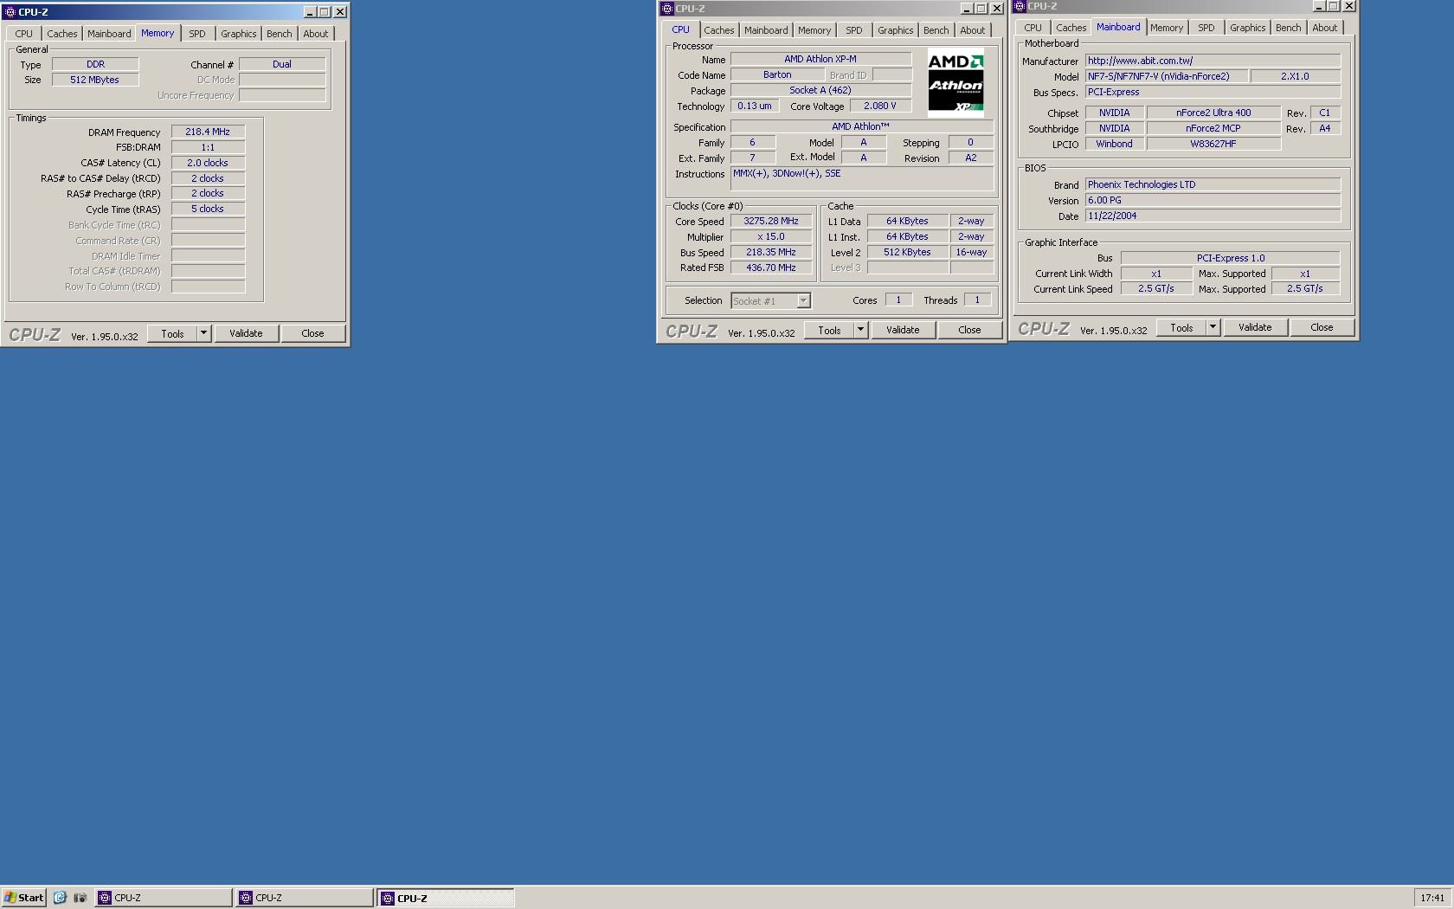Open the About tab in the Memory window
The width and height of the screenshot is (1454, 909).
(x=315, y=34)
